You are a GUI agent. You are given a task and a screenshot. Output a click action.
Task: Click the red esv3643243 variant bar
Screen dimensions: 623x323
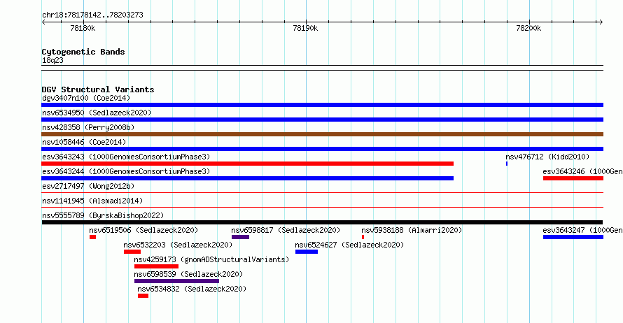point(248,164)
